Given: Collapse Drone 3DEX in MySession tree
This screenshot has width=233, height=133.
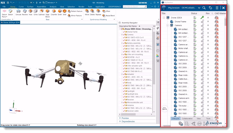Looking at the screenshot, I should tap(164, 18).
